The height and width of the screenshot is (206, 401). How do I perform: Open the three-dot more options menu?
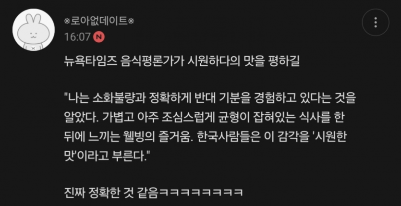376,23
